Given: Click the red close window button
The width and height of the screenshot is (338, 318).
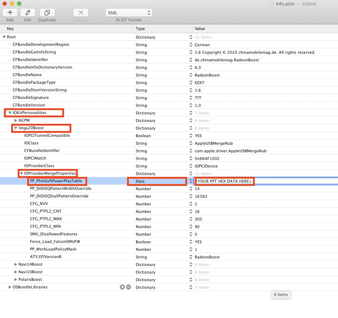Looking at the screenshot, I should [5, 4].
